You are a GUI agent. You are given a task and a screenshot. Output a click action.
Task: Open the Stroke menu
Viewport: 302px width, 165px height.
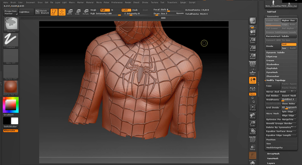(x=145, y=2)
